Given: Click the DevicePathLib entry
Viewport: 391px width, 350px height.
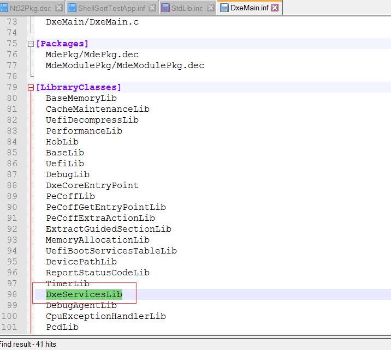Looking at the screenshot, I should [x=81, y=262].
